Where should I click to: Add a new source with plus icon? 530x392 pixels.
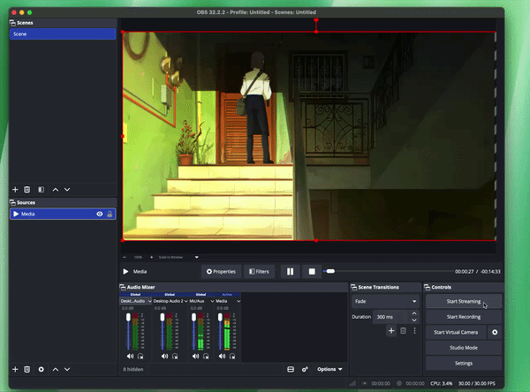pyautogui.click(x=15, y=369)
